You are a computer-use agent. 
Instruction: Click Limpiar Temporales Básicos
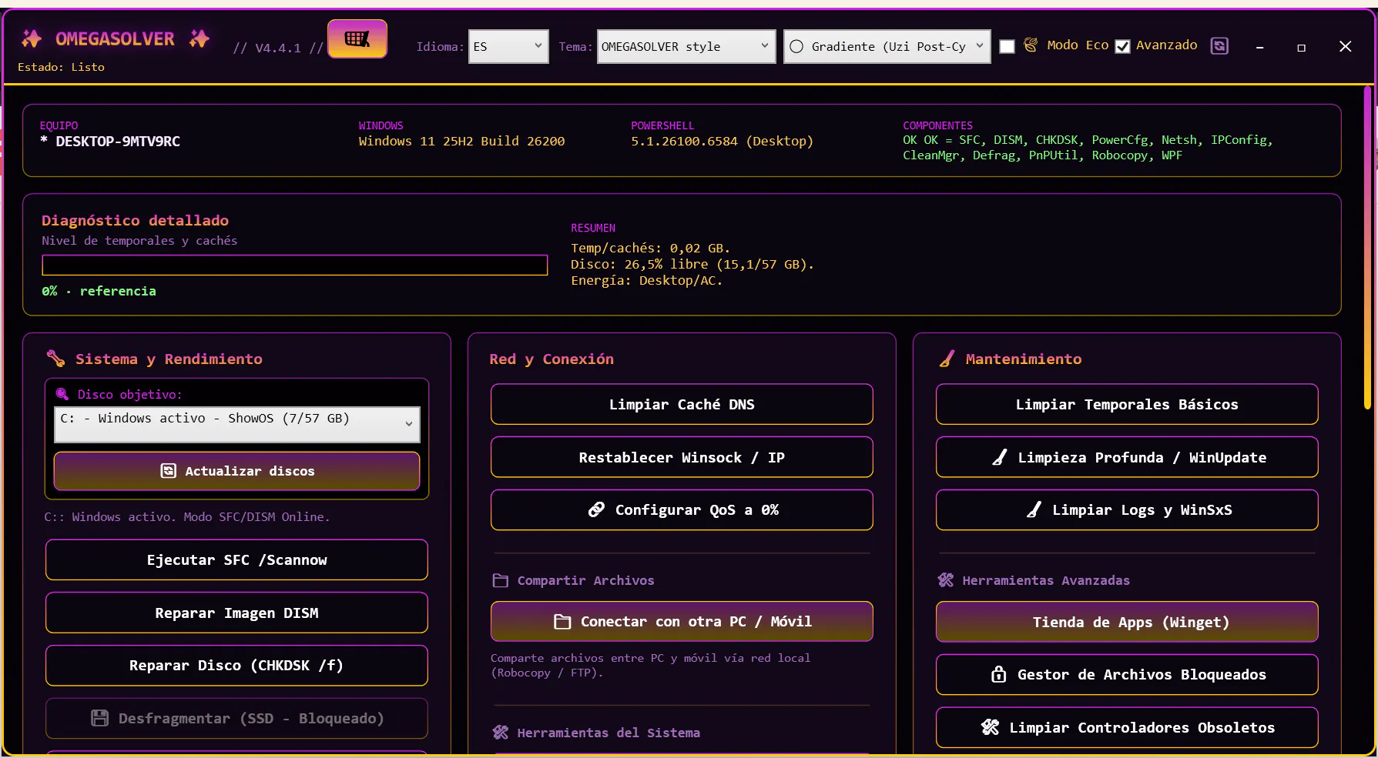(1127, 405)
